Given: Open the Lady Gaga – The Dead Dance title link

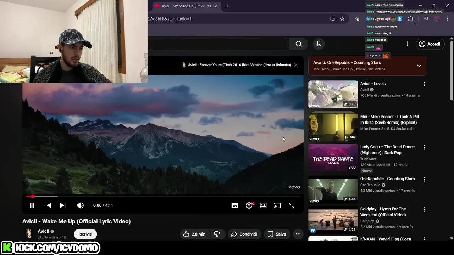Looking at the screenshot, I should [x=387, y=150].
